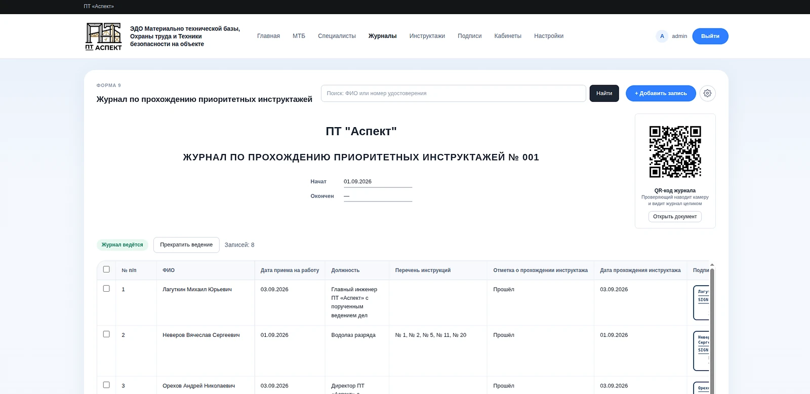This screenshot has width=810, height=394.
Task: Click Лагуткин's signature stamp thumbnail
Action: coord(702,303)
